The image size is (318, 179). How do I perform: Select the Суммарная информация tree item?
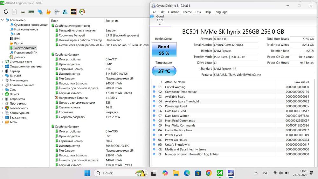coord(31,25)
